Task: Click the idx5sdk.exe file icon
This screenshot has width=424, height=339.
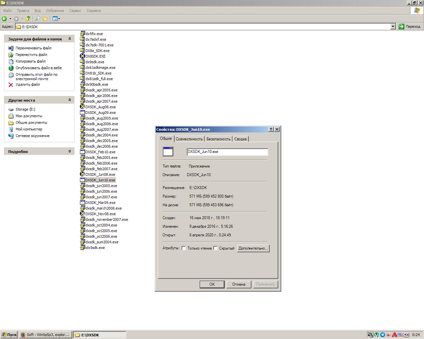Action: [x=82, y=248]
